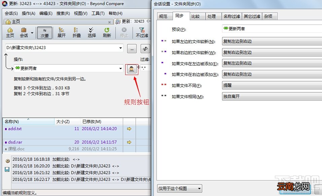Screen dimensions: 322x196
Task: Switch to the 更新: 32423 session tab
Action: tap(133, 21)
